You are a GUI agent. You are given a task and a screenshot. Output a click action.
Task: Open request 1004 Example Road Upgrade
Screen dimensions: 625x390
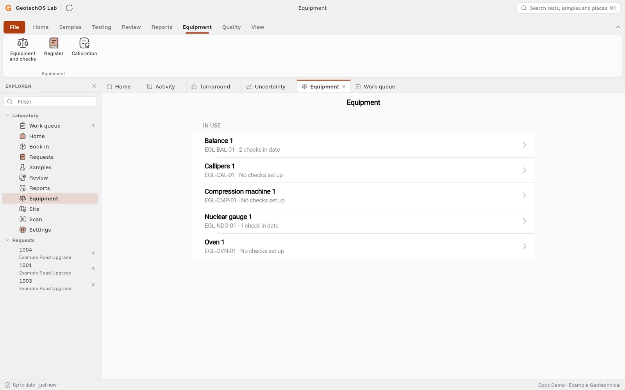[50, 253]
